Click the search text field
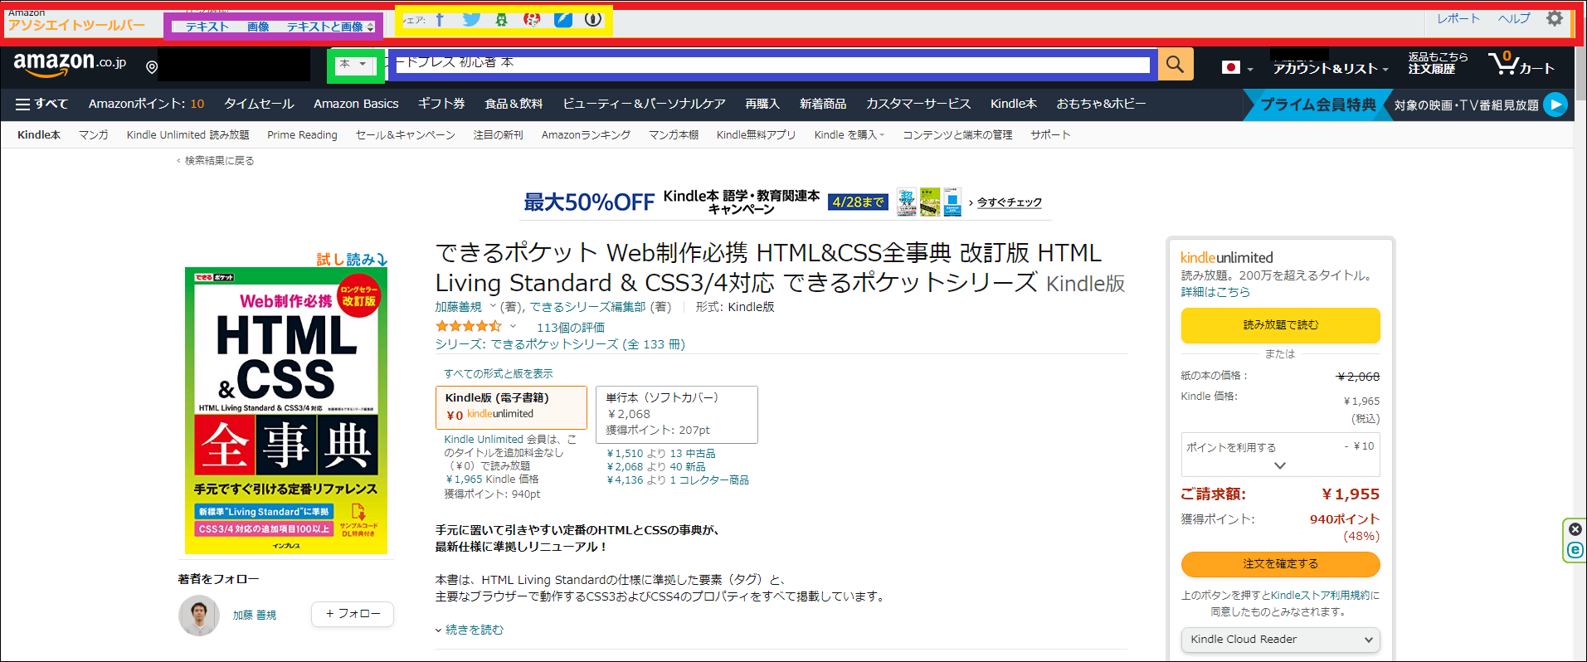Screen dimensions: 1587x662 (x=773, y=64)
